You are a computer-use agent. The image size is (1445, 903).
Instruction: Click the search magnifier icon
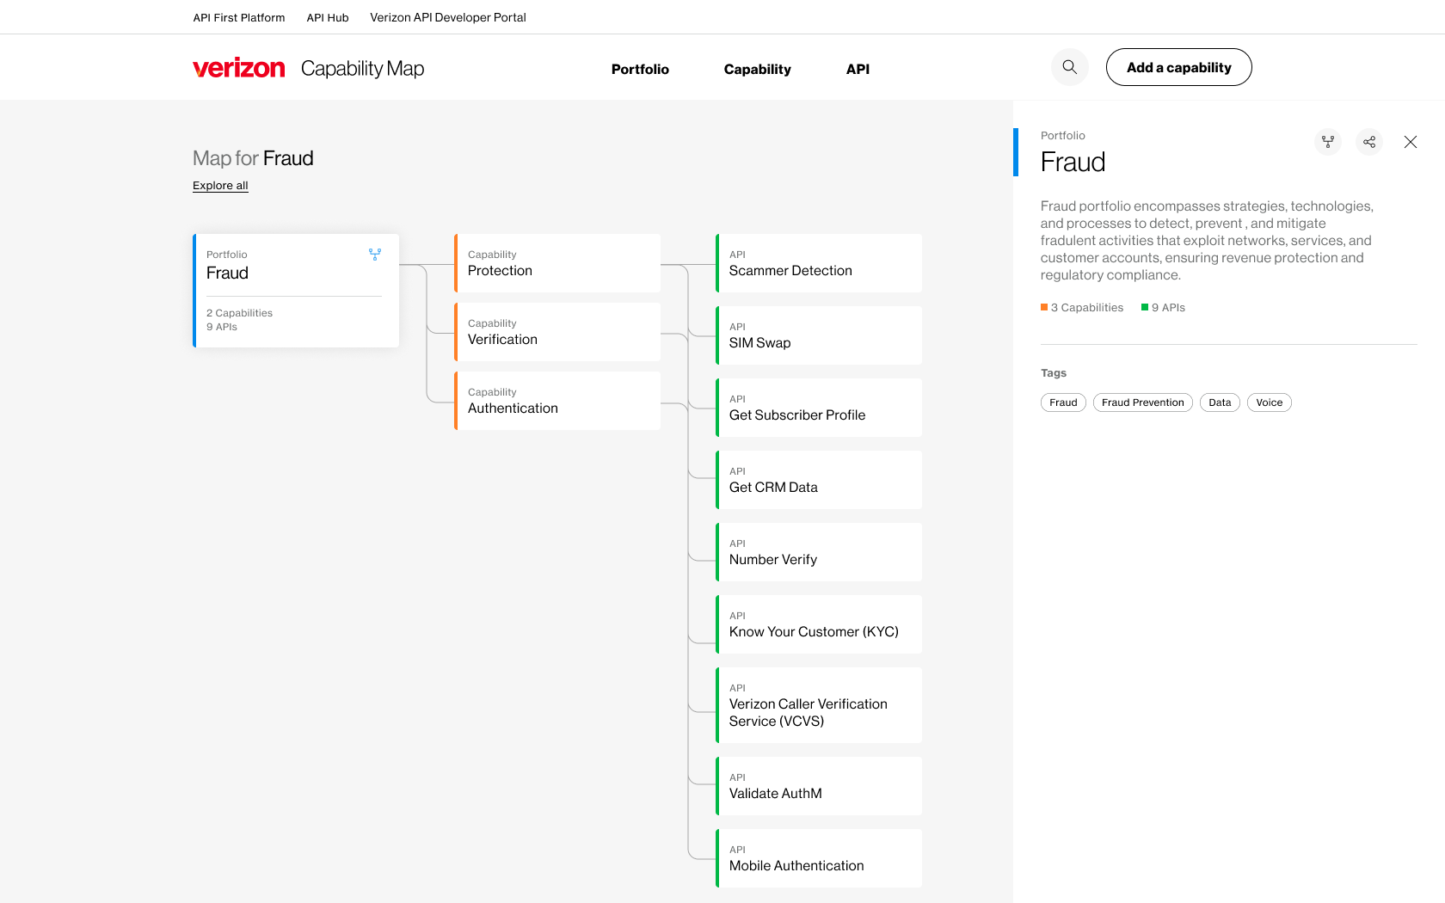click(1069, 67)
